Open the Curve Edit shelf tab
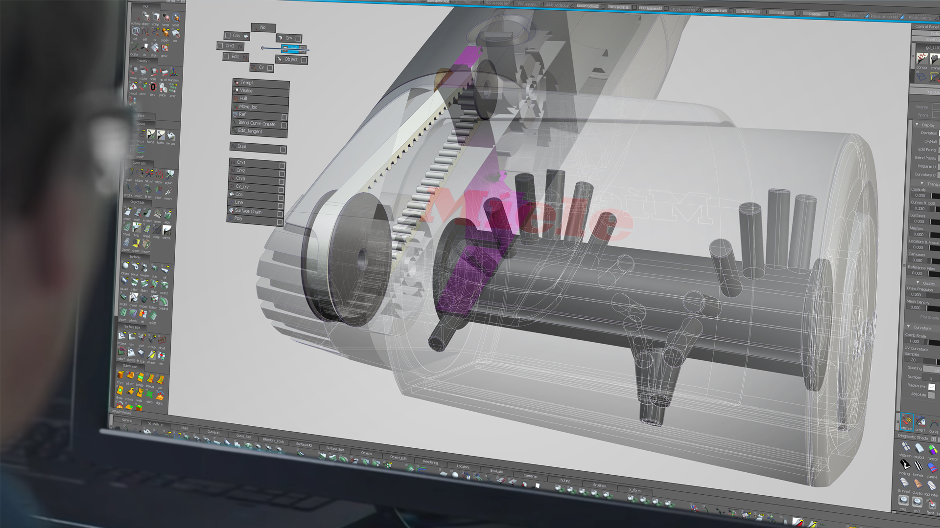Viewport: 940px width, 528px height. click(243, 436)
